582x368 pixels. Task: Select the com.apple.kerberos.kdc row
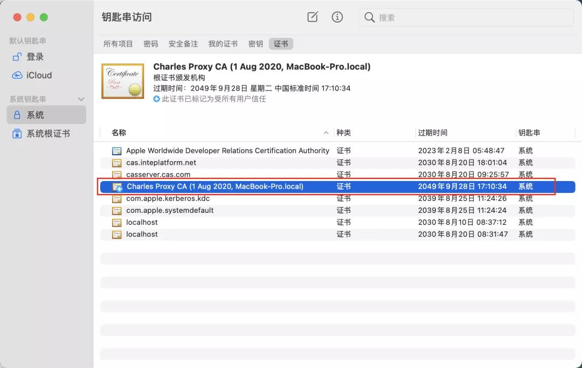pyautogui.click(x=338, y=198)
